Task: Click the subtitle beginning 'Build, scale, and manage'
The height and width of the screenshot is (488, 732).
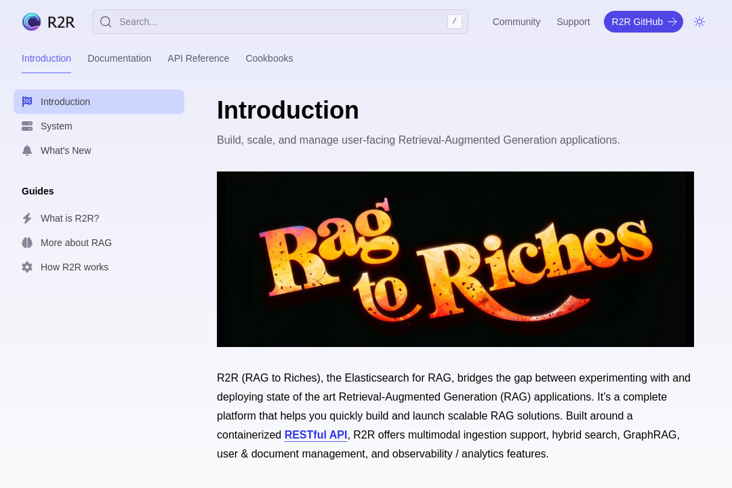Action: pyautogui.click(x=418, y=140)
